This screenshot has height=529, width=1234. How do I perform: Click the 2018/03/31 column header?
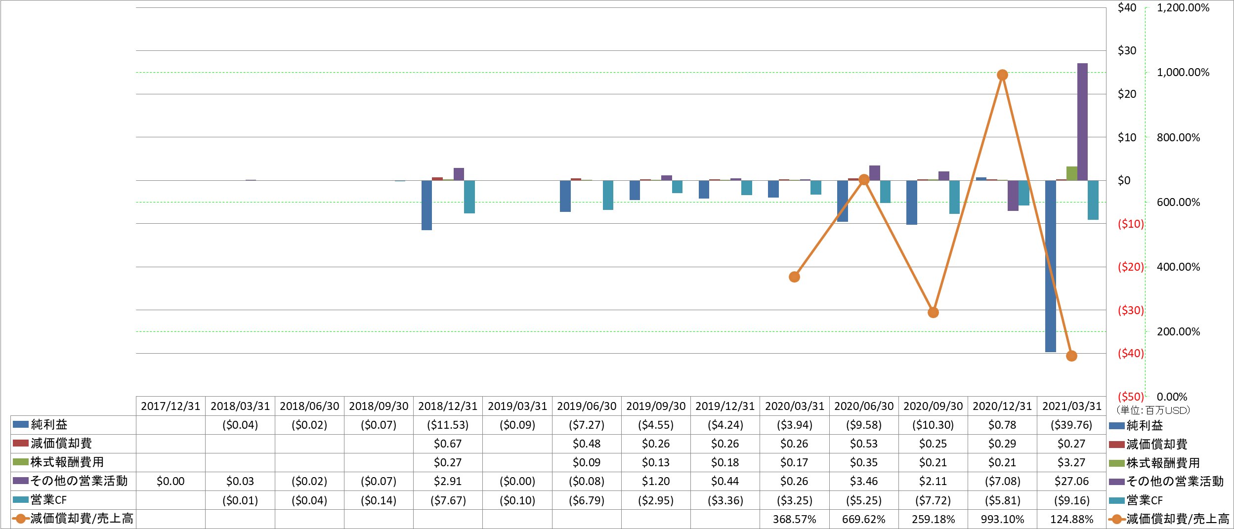pos(240,406)
